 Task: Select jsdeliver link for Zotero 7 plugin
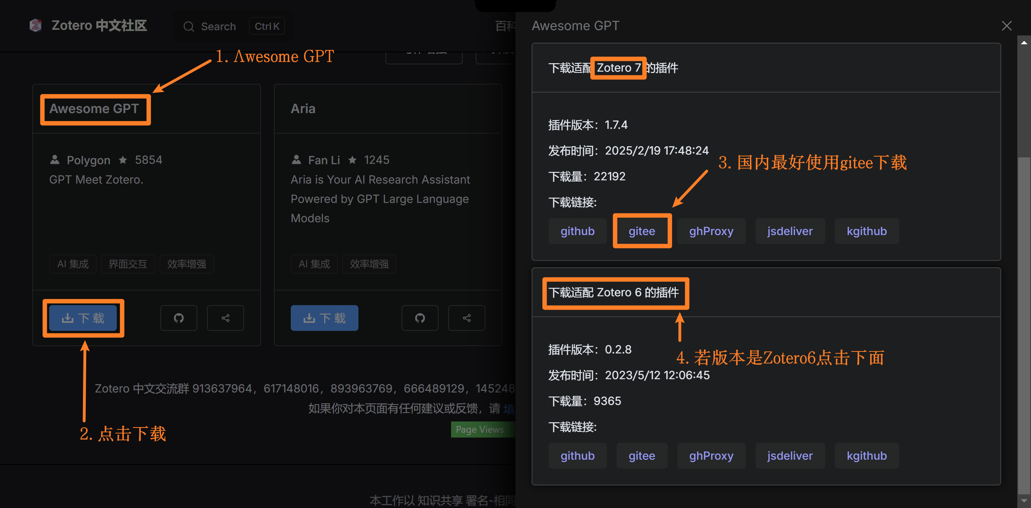pos(789,231)
